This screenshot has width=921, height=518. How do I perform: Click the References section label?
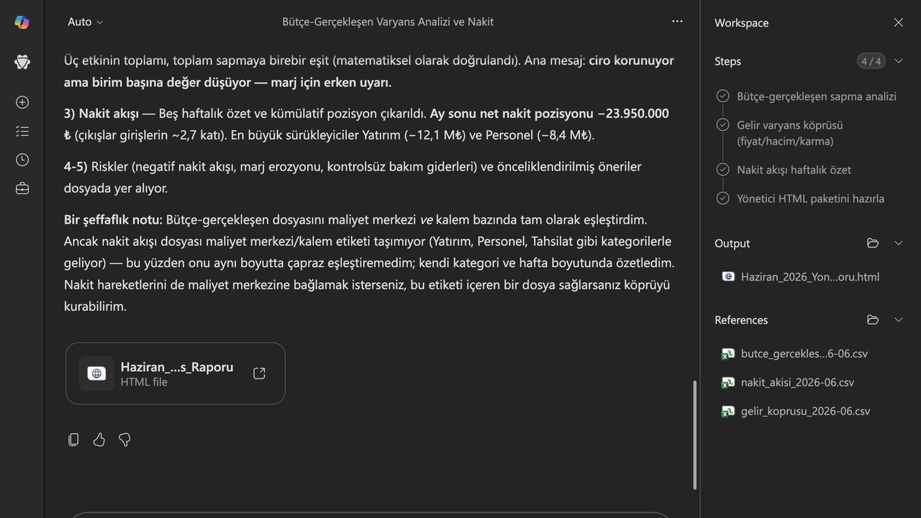741,319
